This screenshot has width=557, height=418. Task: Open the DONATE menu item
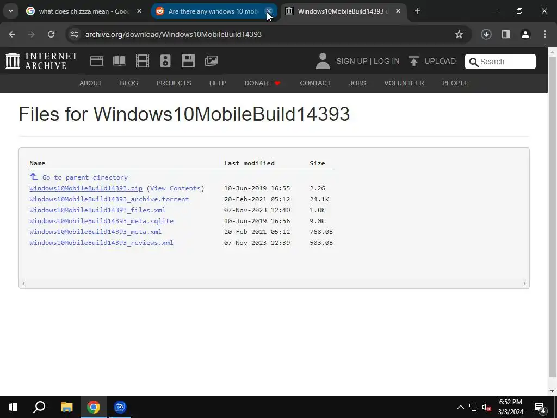[x=262, y=83]
